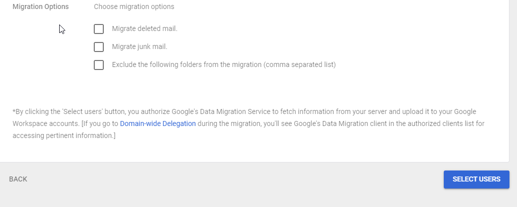Click the 'Migration Options' section heading
The height and width of the screenshot is (207, 517).
(41, 7)
